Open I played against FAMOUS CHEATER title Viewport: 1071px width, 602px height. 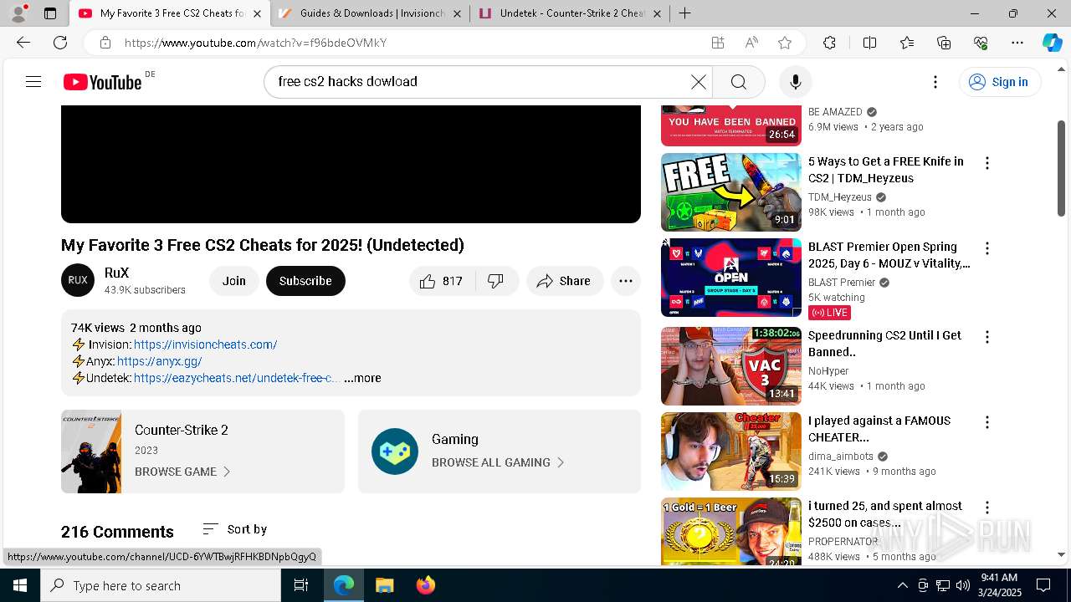[x=879, y=429]
